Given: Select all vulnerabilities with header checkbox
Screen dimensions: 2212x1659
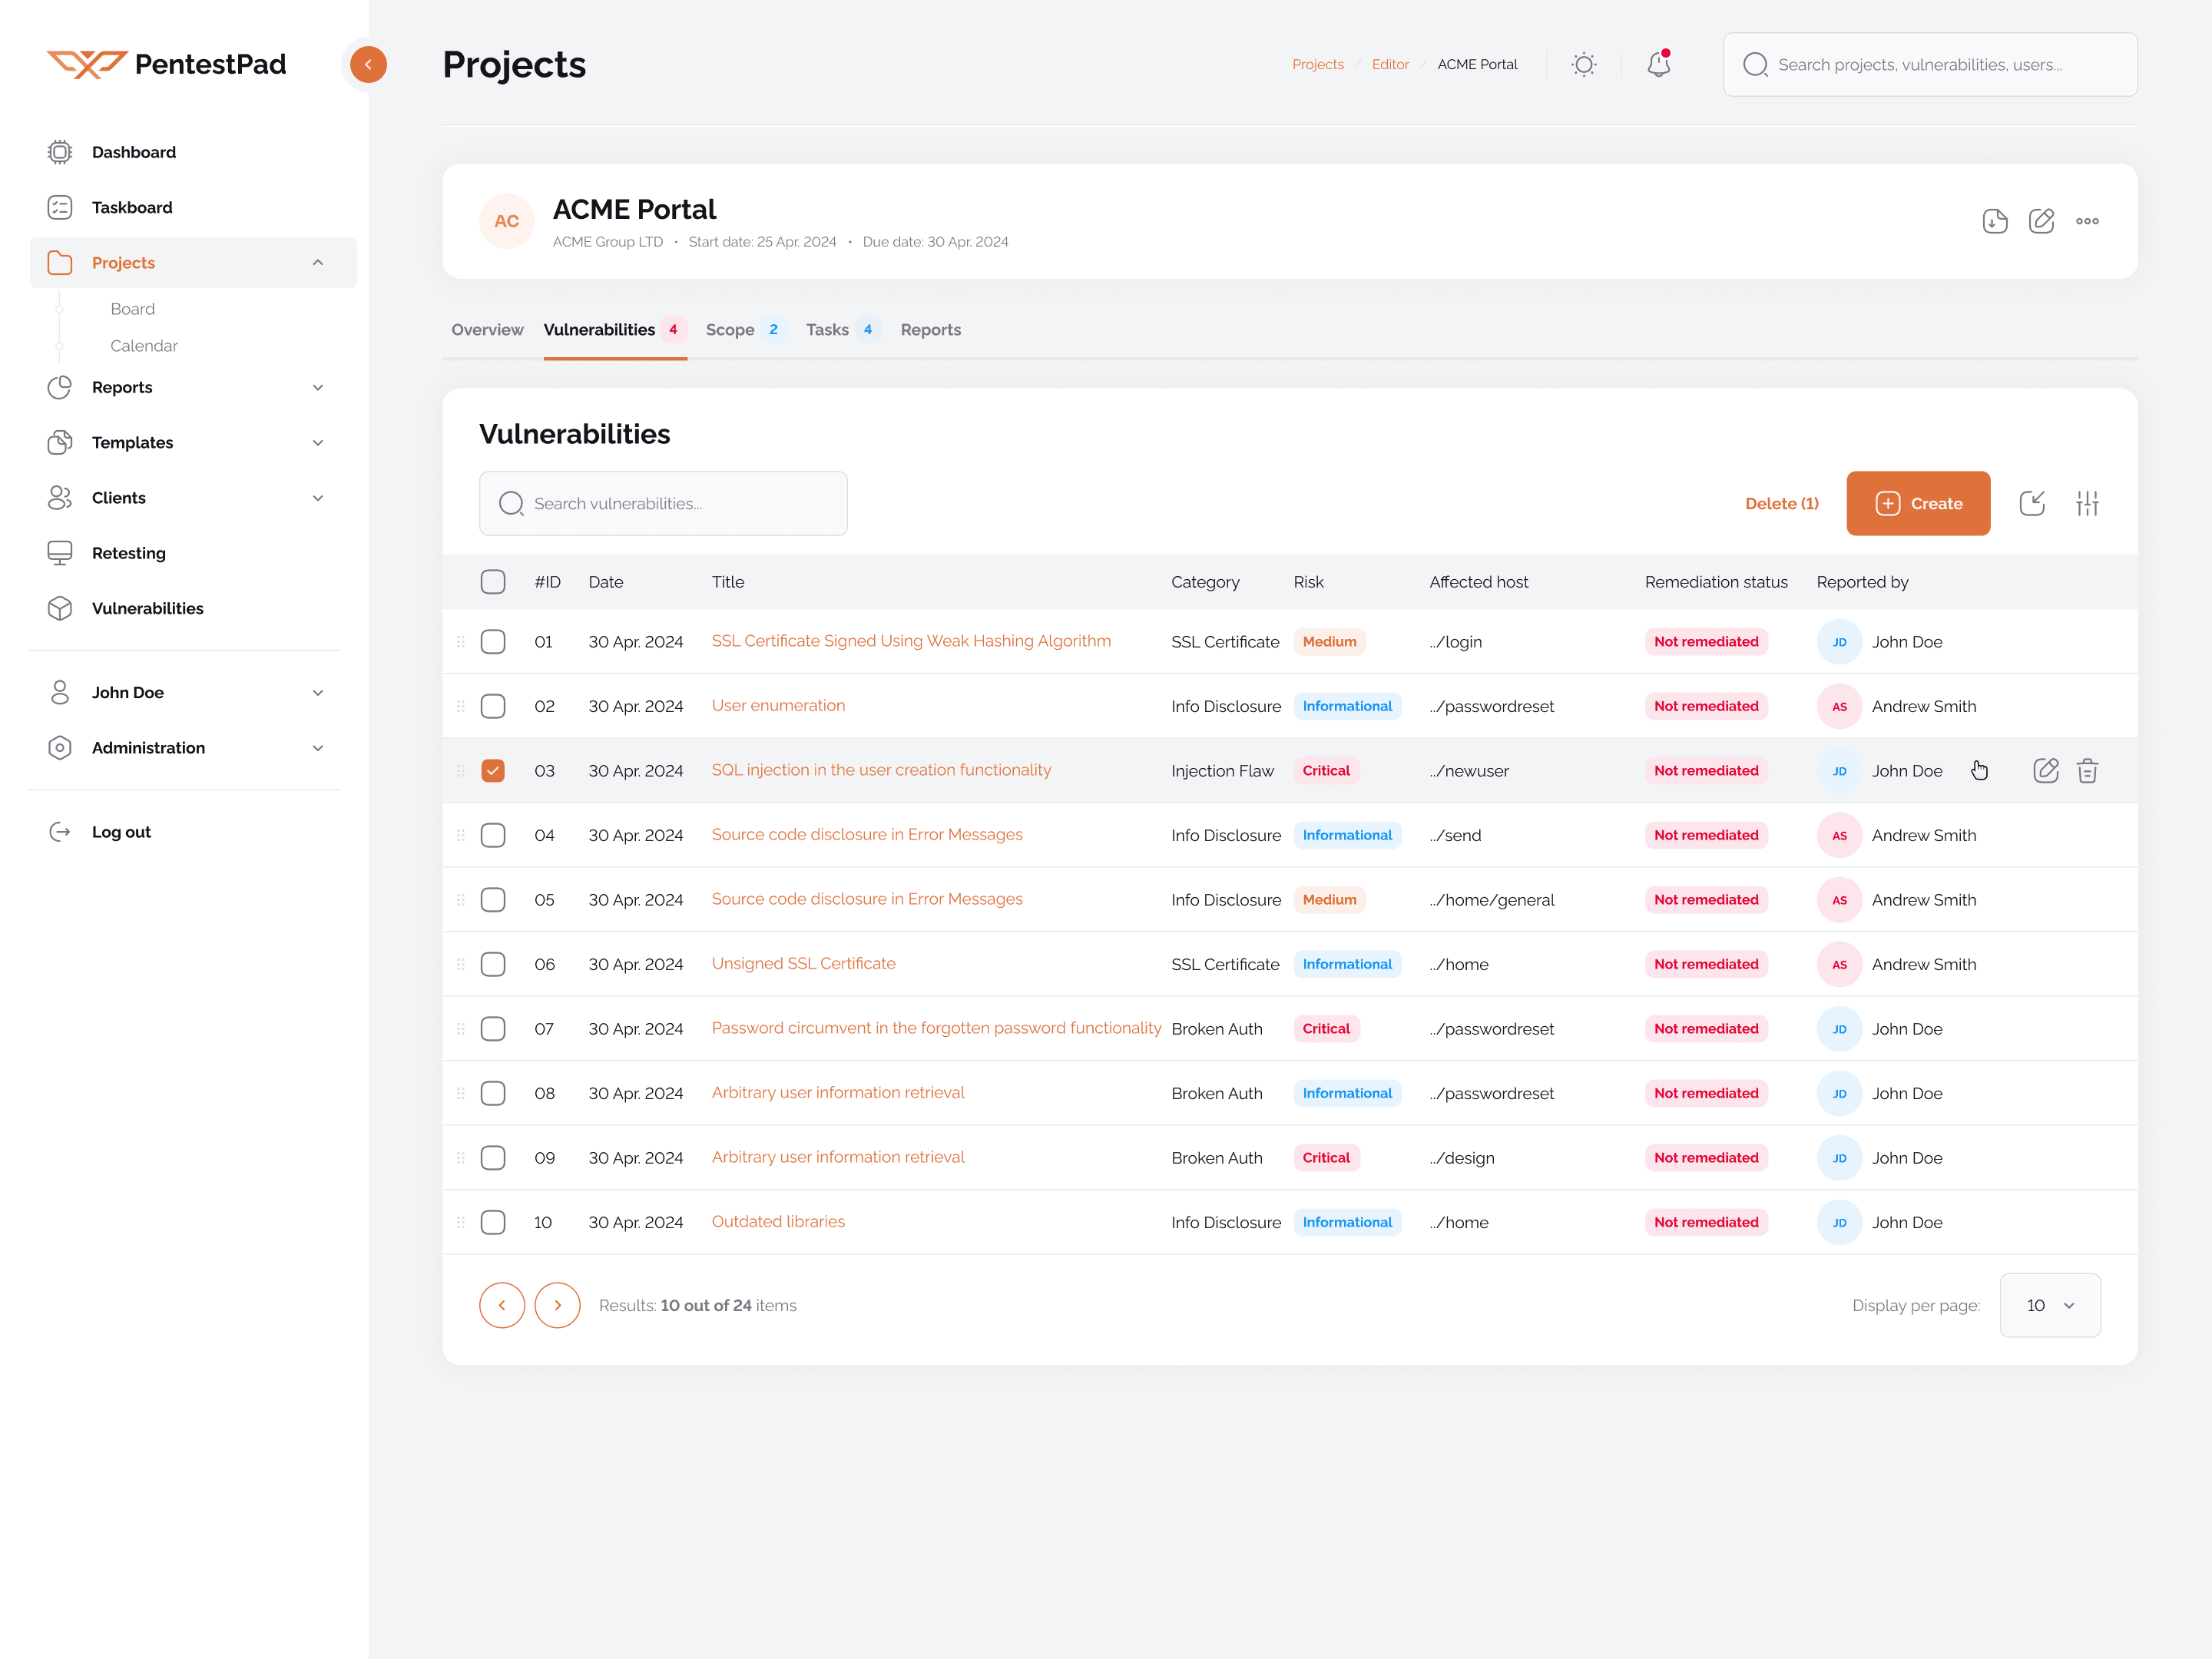Looking at the screenshot, I should point(493,581).
